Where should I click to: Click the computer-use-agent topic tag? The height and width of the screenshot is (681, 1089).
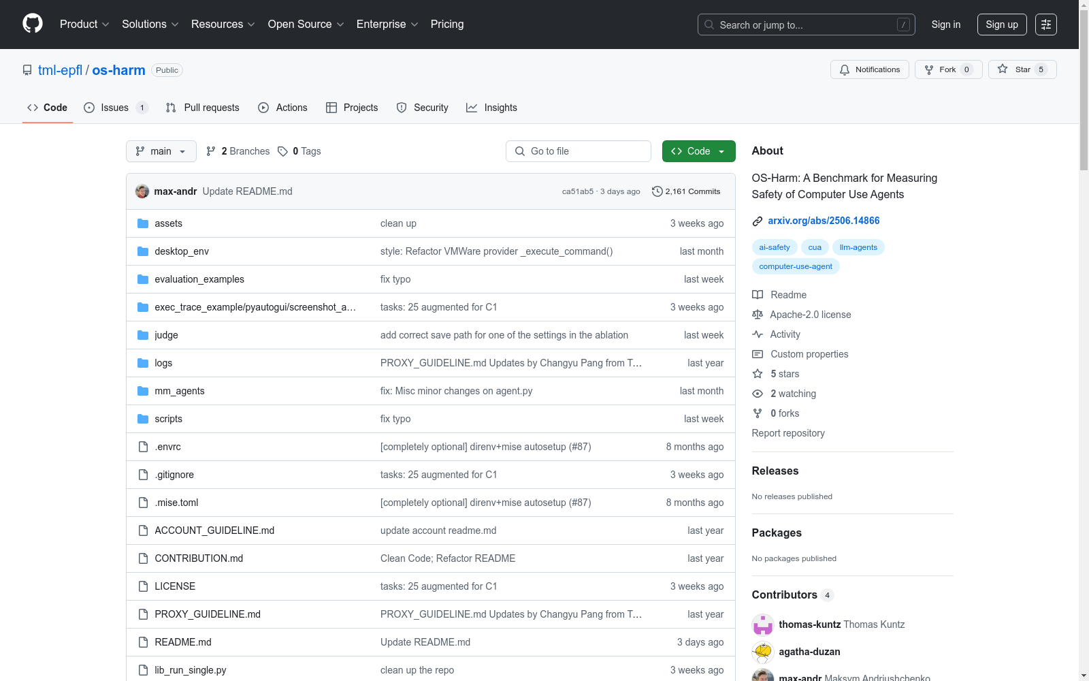coord(796,266)
